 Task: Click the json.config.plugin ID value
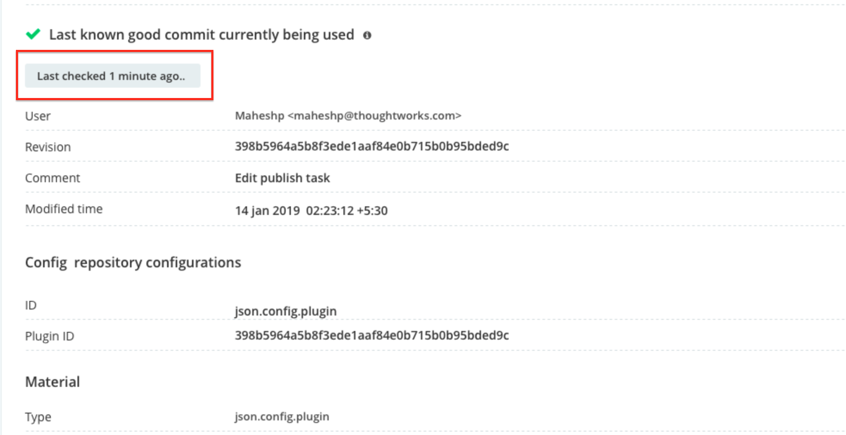click(x=286, y=310)
